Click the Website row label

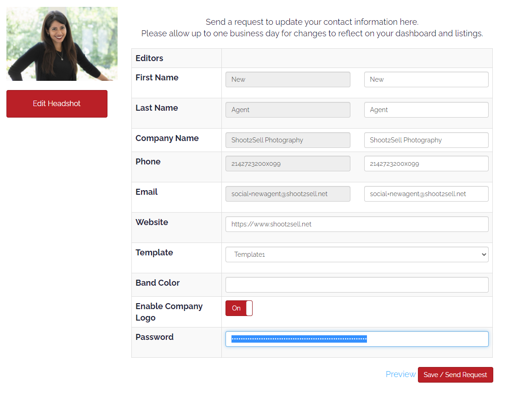pos(152,222)
